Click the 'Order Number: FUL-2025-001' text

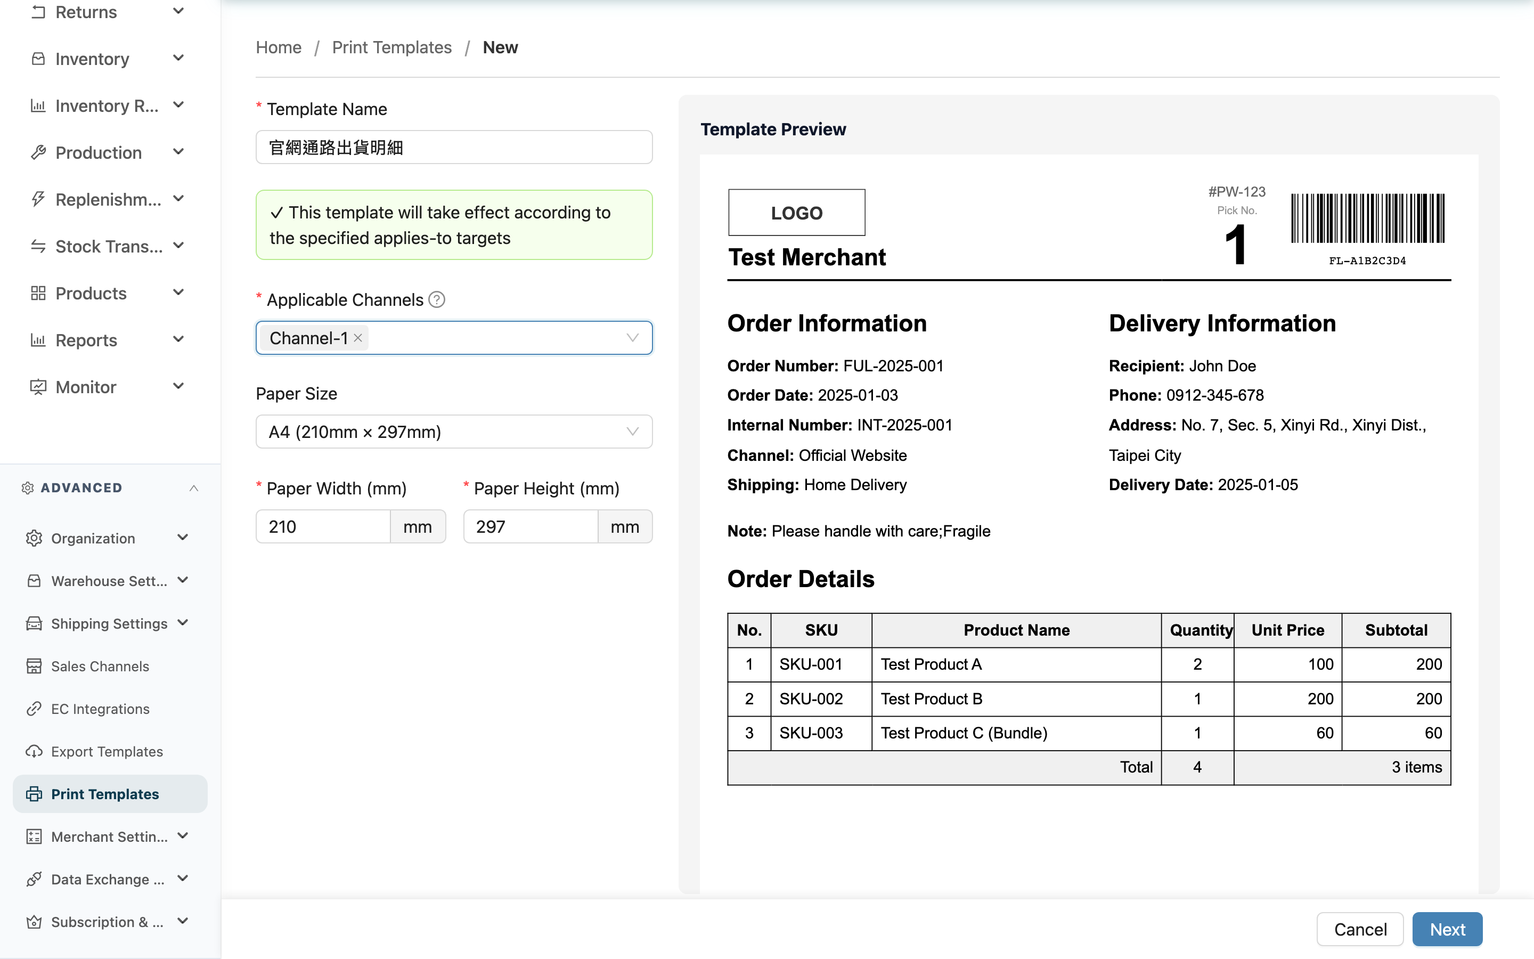point(835,366)
